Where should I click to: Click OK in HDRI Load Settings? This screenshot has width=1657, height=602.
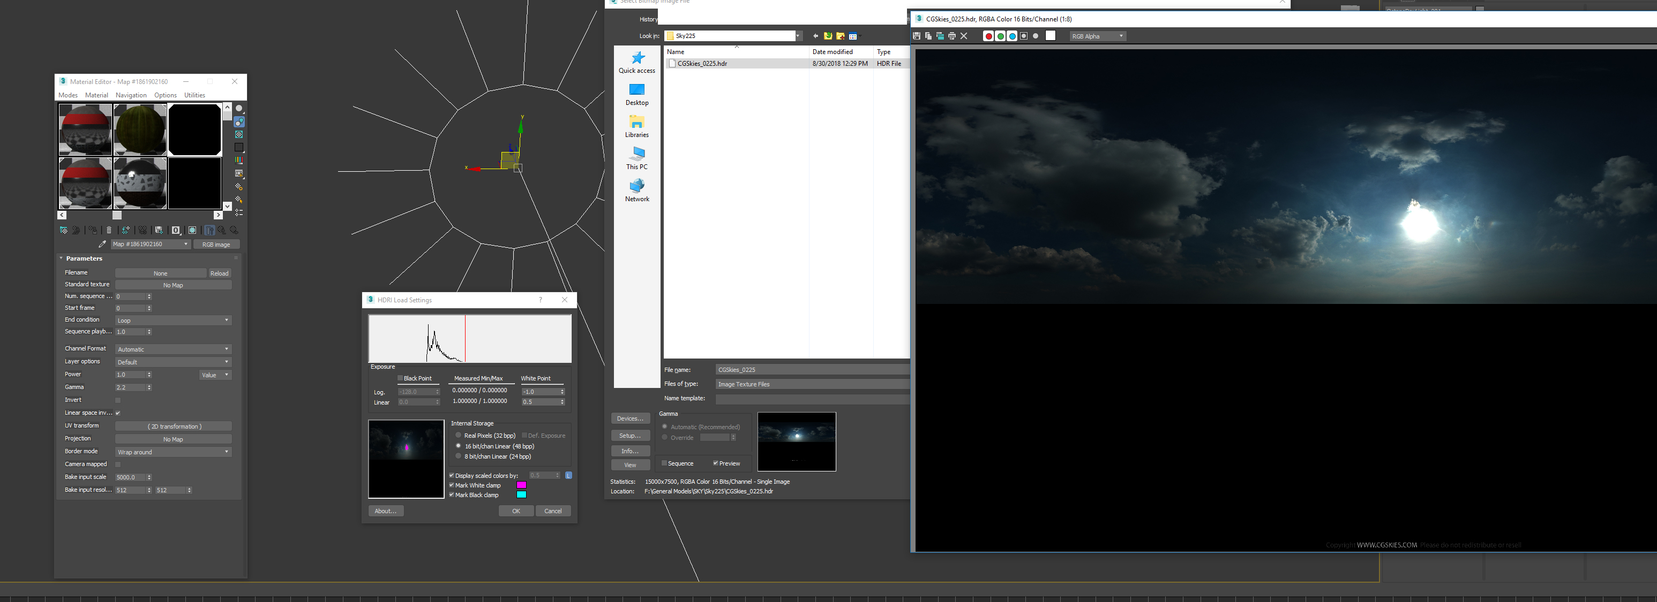tap(516, 511)
